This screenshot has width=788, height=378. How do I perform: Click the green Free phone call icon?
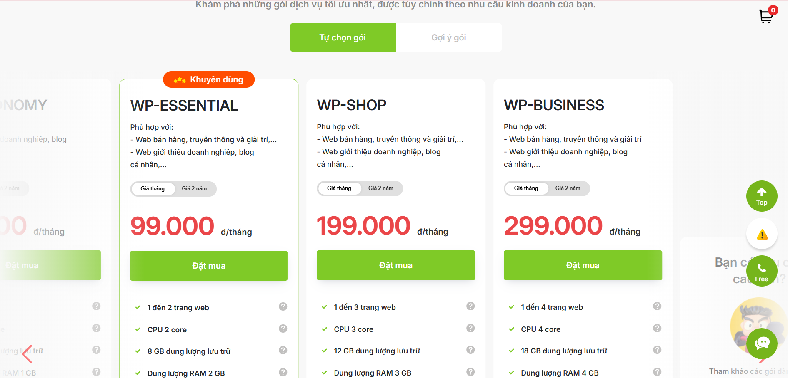[x=761, y=271]
